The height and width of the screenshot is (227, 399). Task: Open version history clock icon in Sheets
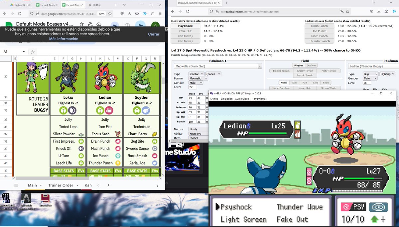pos(127,26)
